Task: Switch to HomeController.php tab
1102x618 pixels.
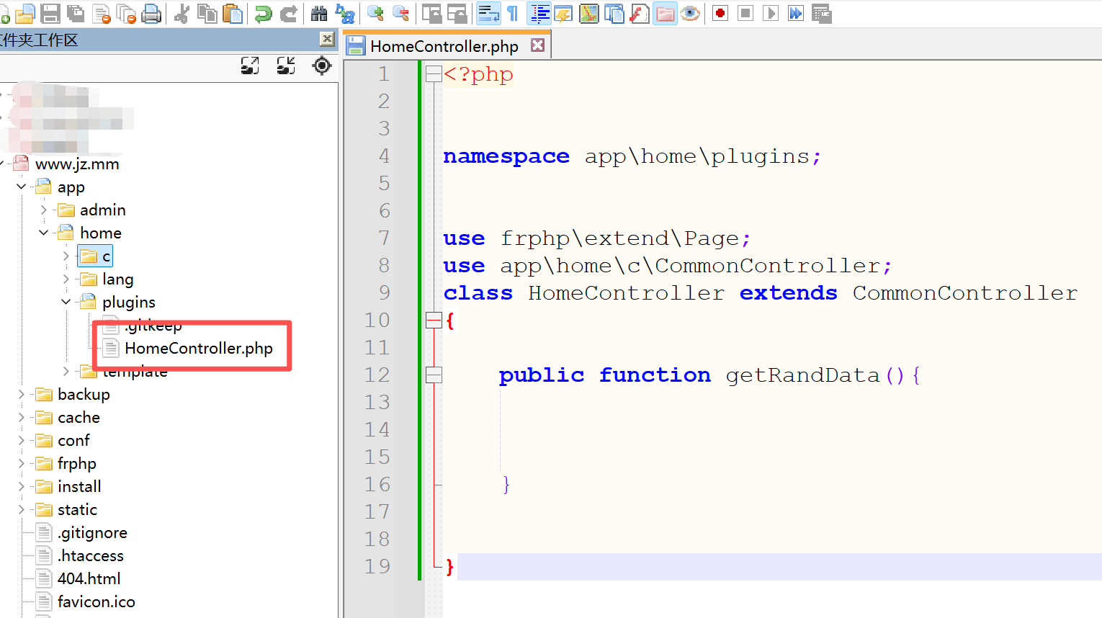Action: 444,47
